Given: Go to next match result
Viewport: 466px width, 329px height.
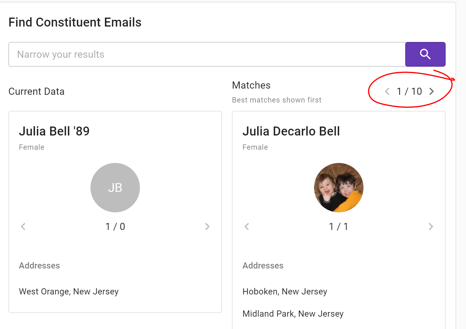Looking at the screenshot, I should pos(431,91).
